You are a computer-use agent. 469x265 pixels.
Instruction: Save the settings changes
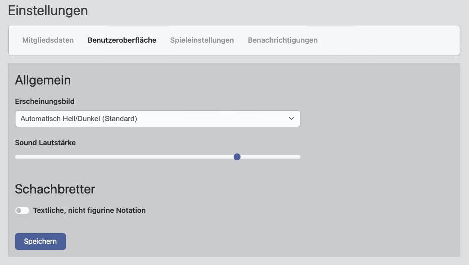[40, 241]
